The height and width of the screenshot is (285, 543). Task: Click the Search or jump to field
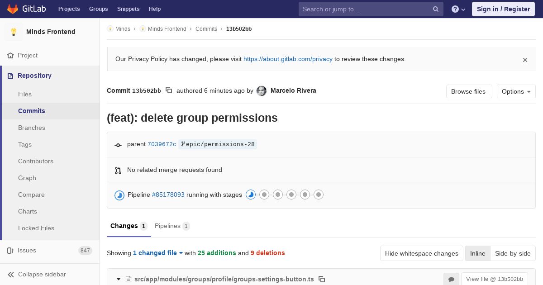pyautogui.click(x=366, y=9)
